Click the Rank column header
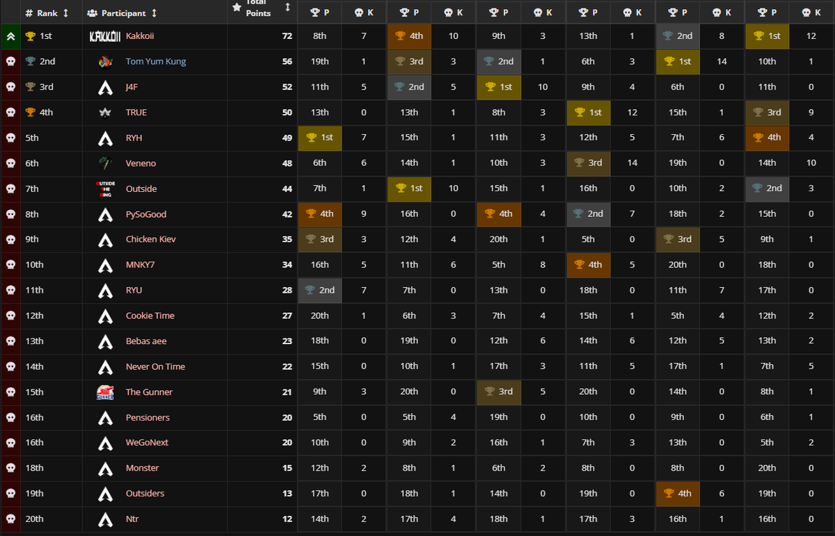 [47, 13]
